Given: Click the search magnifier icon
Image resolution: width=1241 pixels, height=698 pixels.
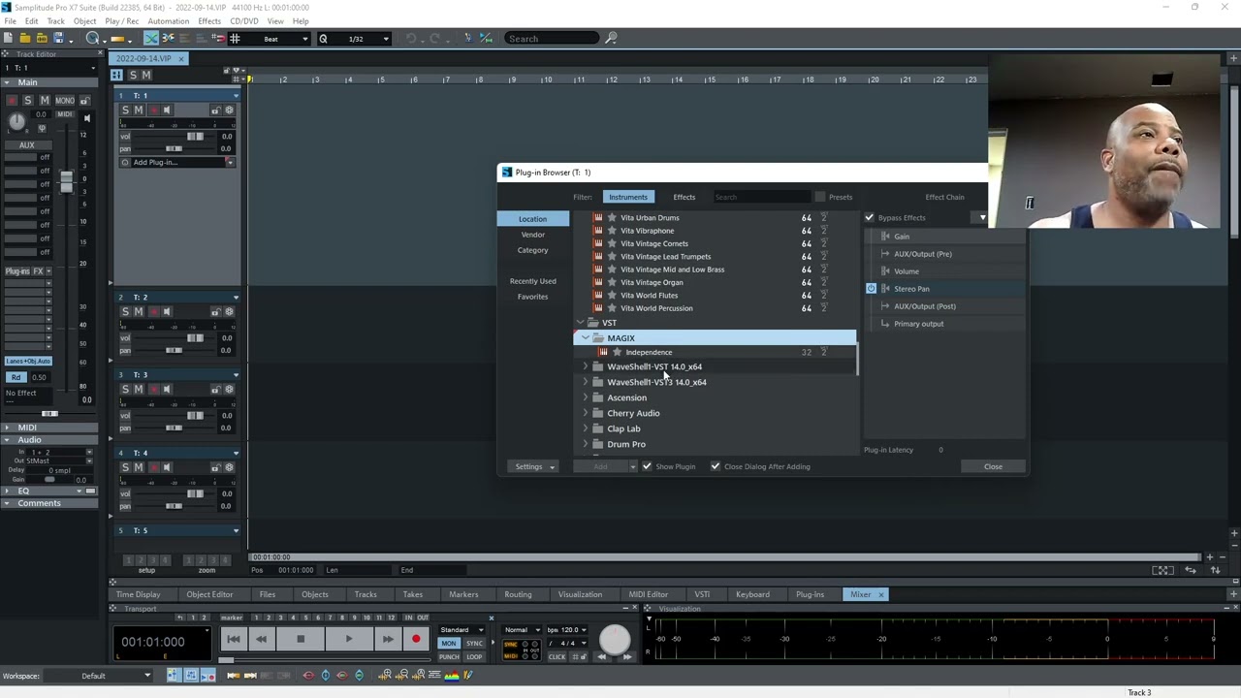Looking at the screenshot, I should point(611,39).
